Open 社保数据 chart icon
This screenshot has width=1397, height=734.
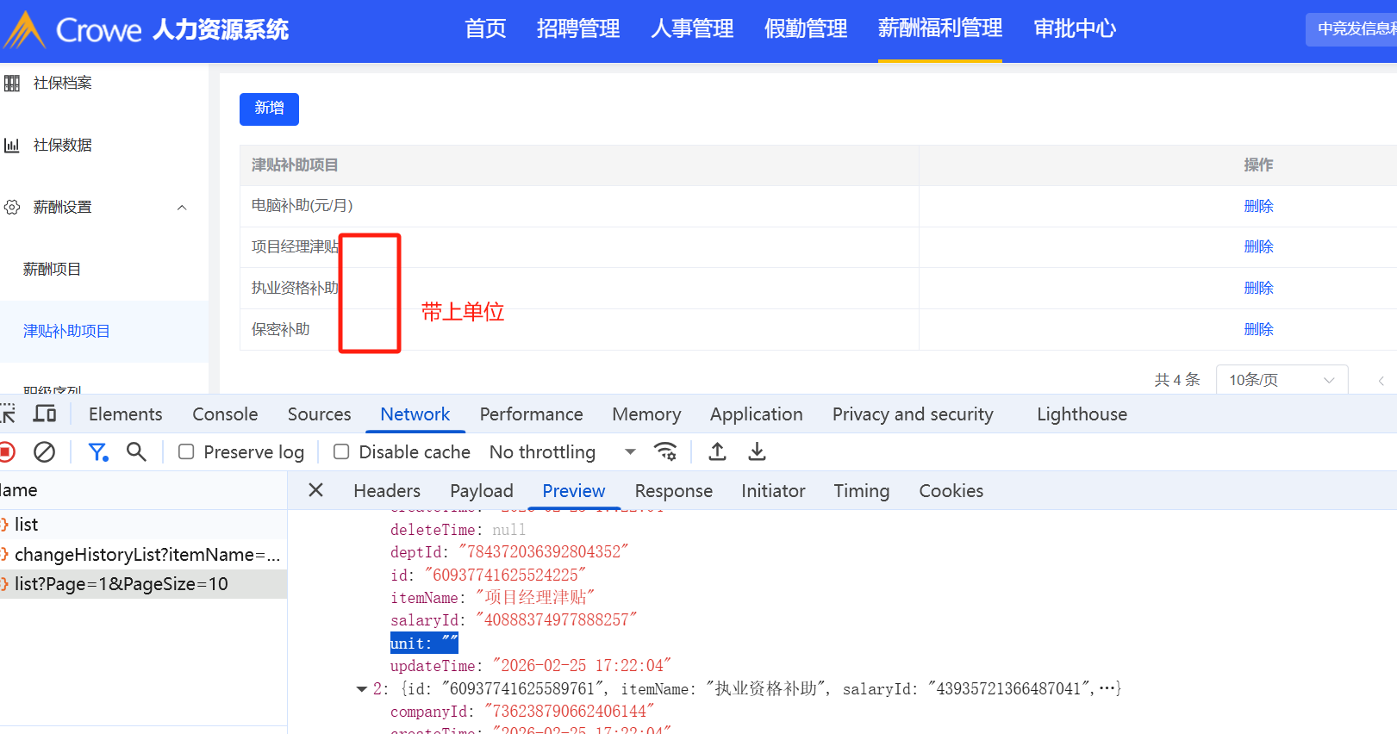point(12,146)
